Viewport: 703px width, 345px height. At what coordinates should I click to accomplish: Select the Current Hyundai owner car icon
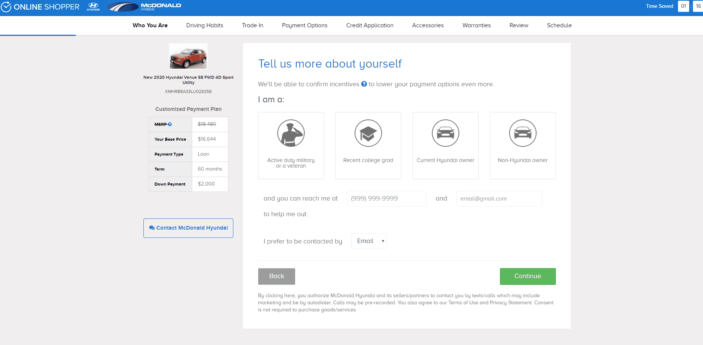coord(445,133)
